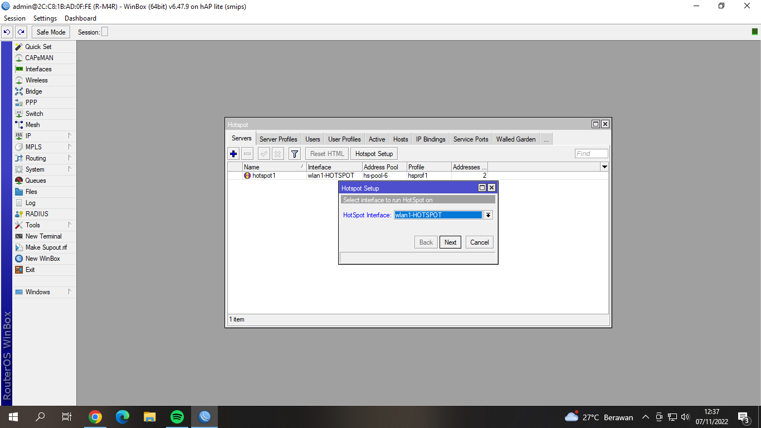Image resolution: width=761 pixels, height=428 pixels.
Task: Select Make Supout.rif
Action: tap(45, 247)
